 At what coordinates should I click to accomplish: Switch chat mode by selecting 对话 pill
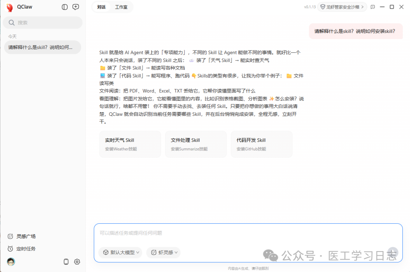coord(101,7)
